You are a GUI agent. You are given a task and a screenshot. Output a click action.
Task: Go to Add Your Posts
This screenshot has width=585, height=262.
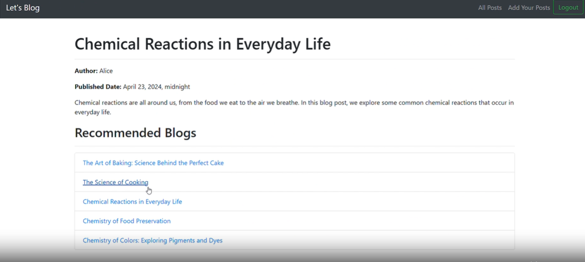pyautogui.click(x=529, y=8)
